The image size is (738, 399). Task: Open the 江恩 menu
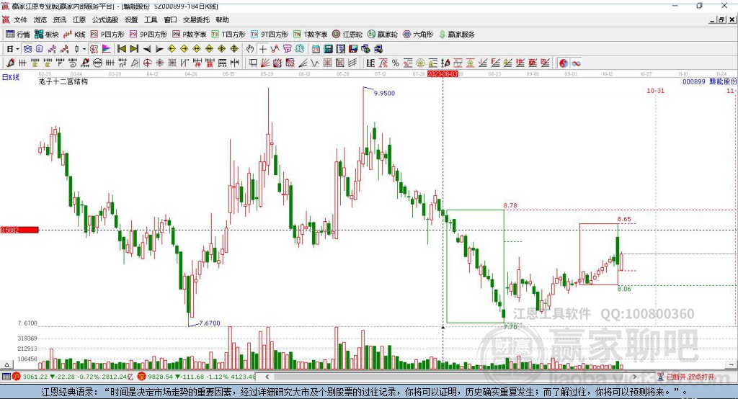pos(79,19)
